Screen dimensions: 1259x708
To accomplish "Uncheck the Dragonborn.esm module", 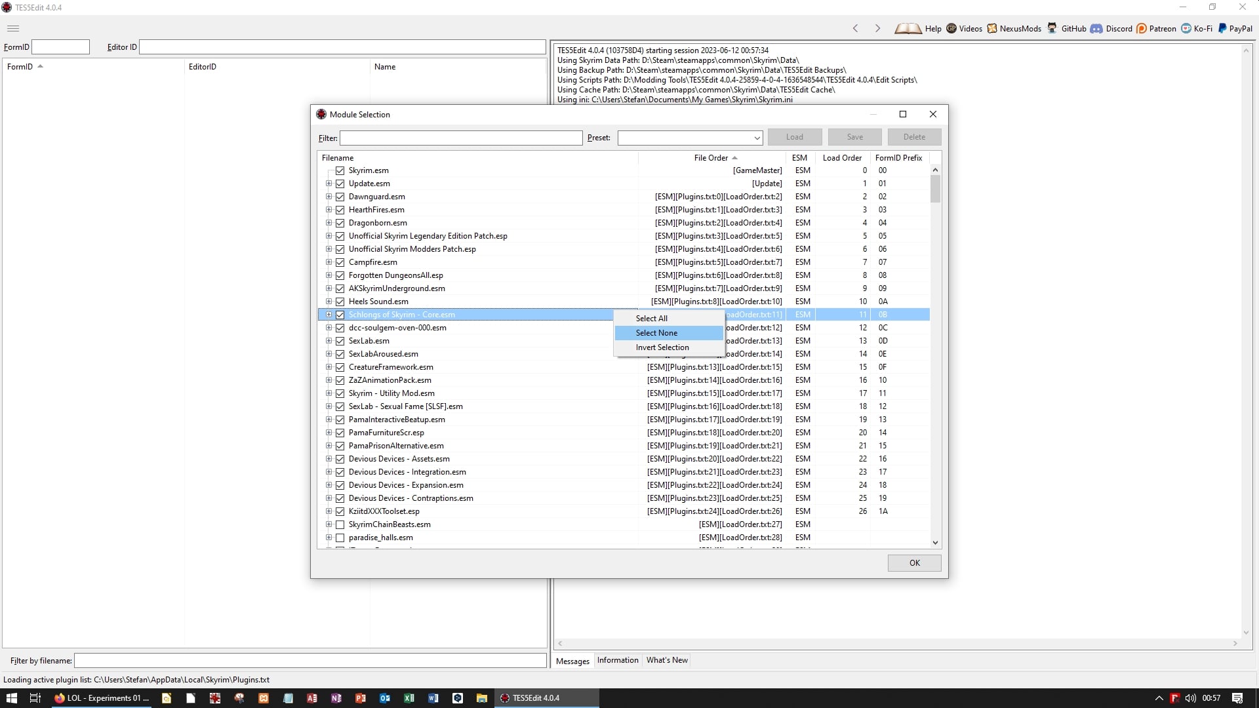I will click(x=340, y=223).
